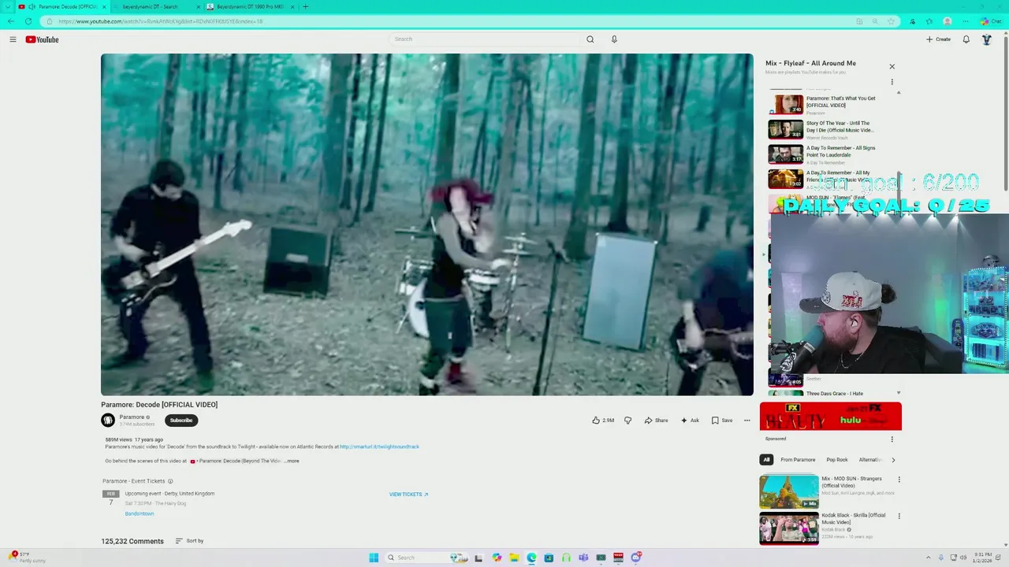Show more filter chips with right chevron
The height and width of the screenshot is (567, 1009).
coord(893,460)
